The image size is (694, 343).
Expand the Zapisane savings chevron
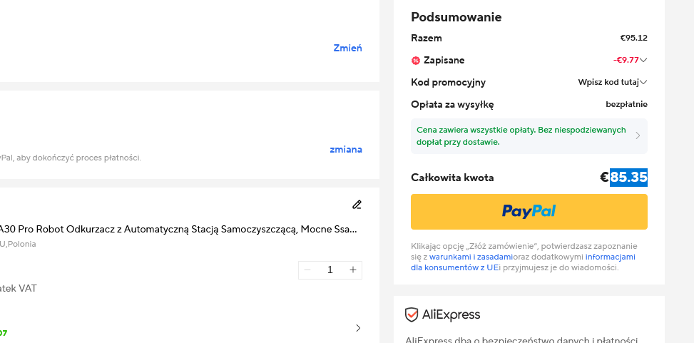coord(643,60)
